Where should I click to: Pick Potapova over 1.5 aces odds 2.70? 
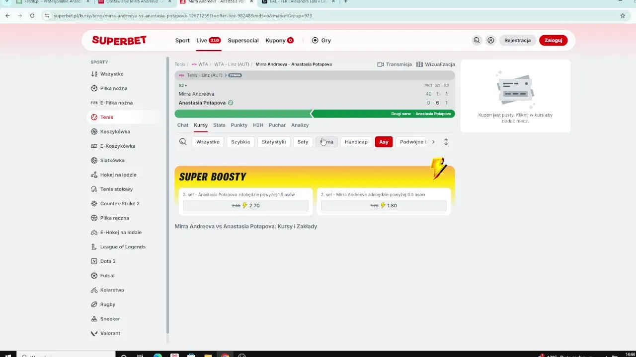(x=245, y=205)
